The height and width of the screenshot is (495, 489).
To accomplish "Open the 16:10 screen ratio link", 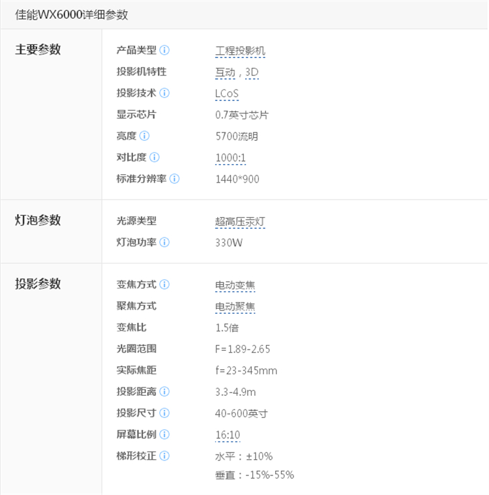I will [x=228, y=435].
